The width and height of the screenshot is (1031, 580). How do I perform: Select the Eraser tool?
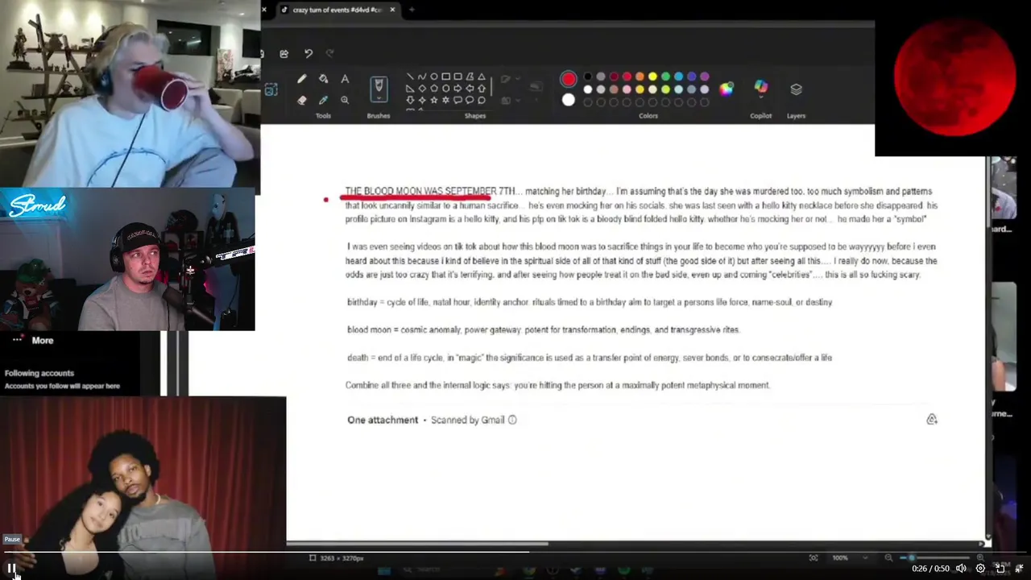click(x=301, y=100)
